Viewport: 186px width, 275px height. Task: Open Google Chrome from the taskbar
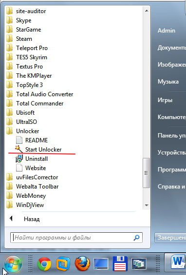pyautogui.click(x=44, y=264)
